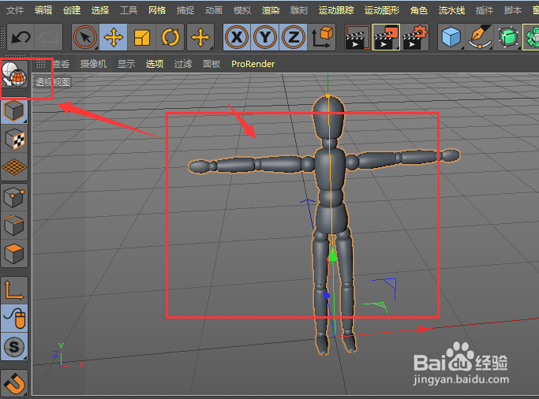Open the 运动图形 menu
539x399 pixels.
pyautogui.click(x=382, y=10)
